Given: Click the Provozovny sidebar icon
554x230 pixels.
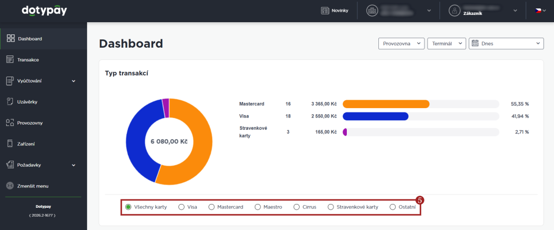Looking at the screenshot, I should [10, 123].
